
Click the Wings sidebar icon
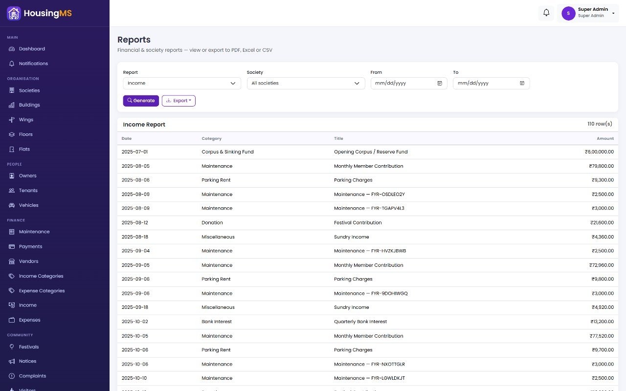(x=12, y=120)
